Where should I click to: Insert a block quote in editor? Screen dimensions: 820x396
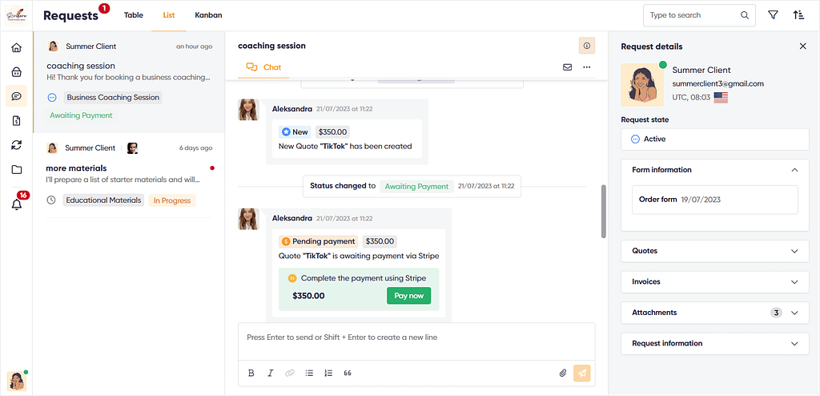(x=348, y=373)
